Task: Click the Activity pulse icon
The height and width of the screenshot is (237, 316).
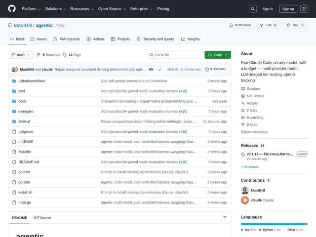Action: (243, 103)
